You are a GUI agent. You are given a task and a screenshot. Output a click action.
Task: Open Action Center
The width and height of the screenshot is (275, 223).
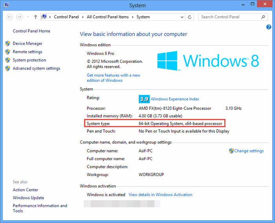(26, 190)
